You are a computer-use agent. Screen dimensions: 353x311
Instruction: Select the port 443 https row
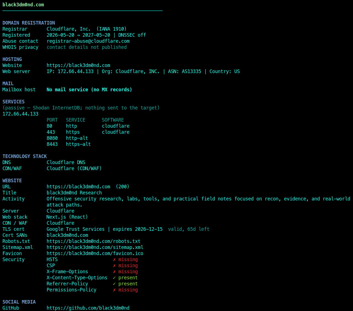coord(88,132)
